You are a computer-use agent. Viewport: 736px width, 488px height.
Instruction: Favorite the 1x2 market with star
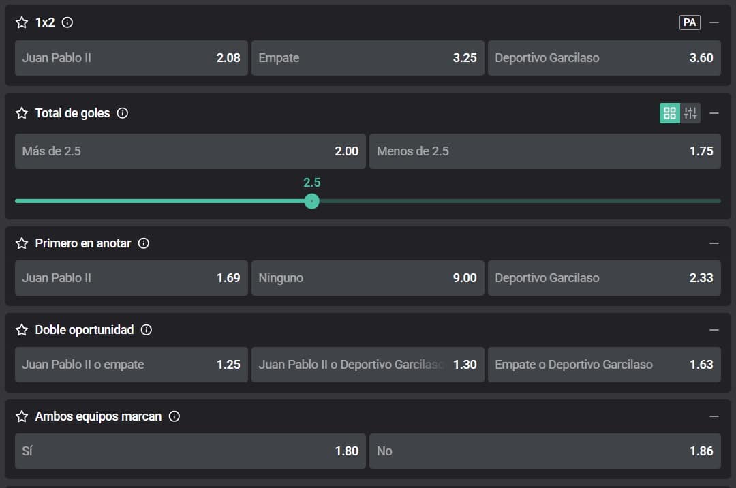22,22
